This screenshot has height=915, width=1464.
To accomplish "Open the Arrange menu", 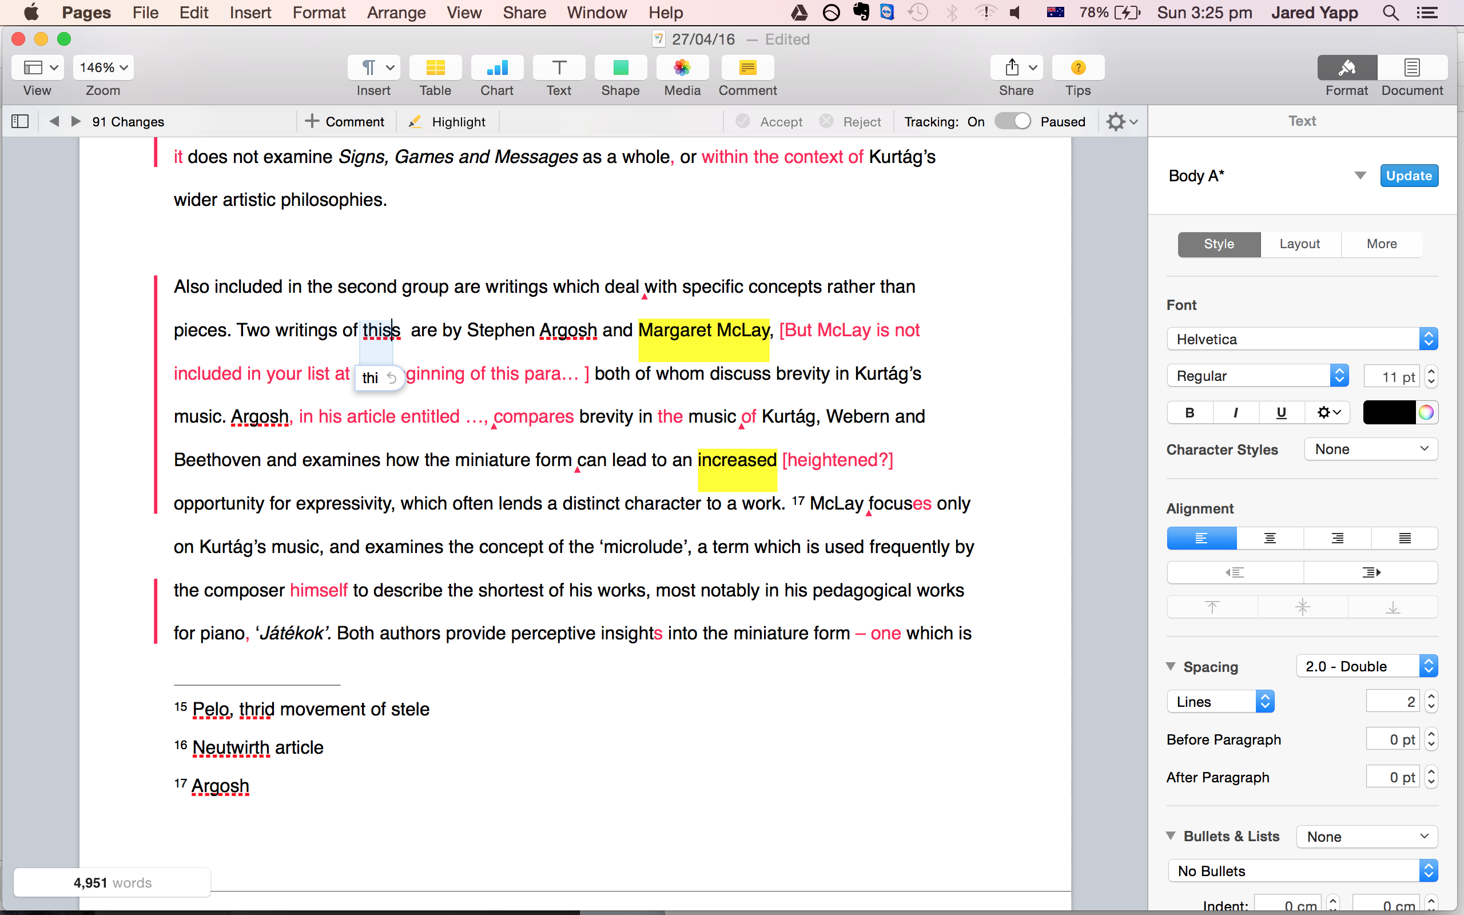I will (x=396, y=13).
